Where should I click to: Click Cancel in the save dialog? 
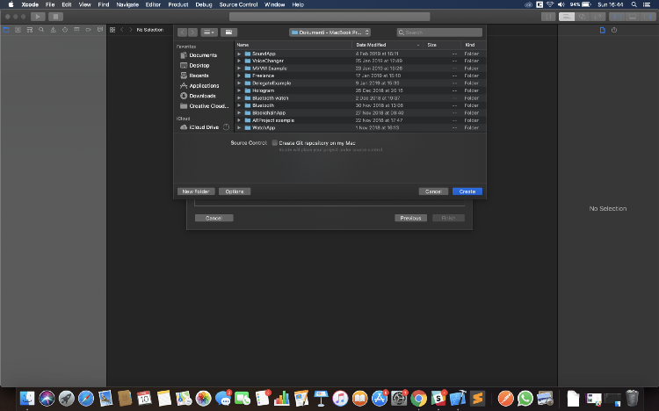click(433, 191)
